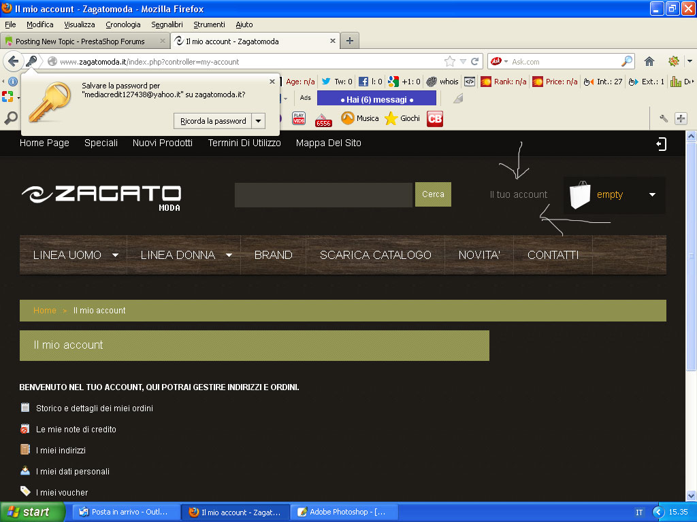
Task: Click the shopping bag cart icon
Action: [x=581, y=195]
